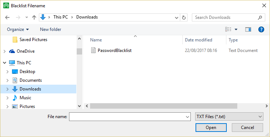Open the Help question mark icon
The height and width of the screenshot is (137, 270).
pyautogui.click(x=261, y=29)
